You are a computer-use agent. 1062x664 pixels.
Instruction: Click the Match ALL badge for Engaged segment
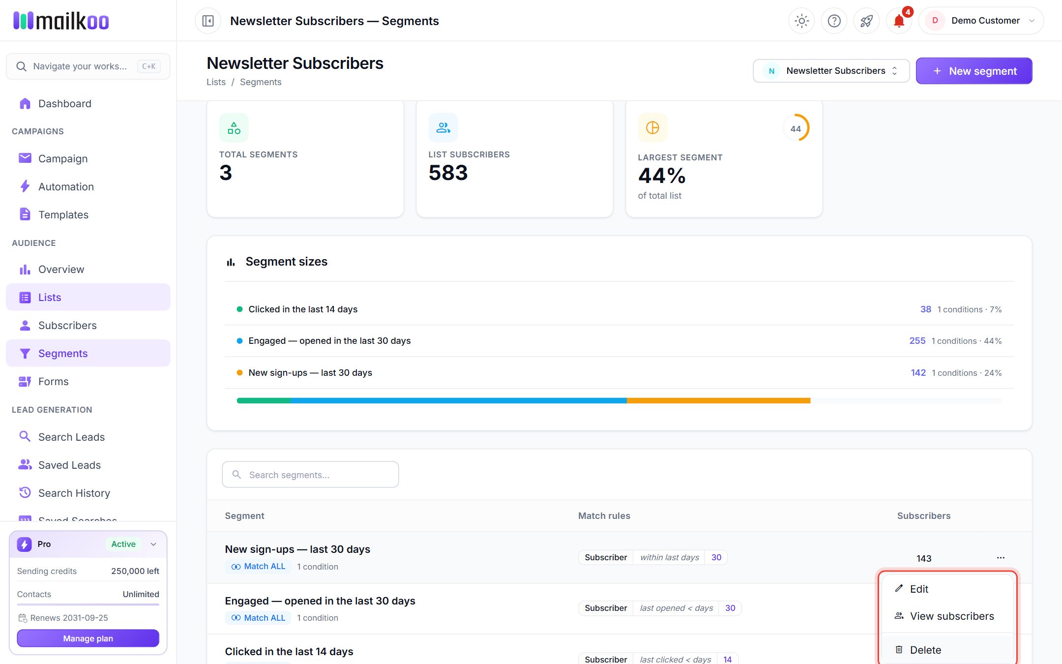(258, 618)
